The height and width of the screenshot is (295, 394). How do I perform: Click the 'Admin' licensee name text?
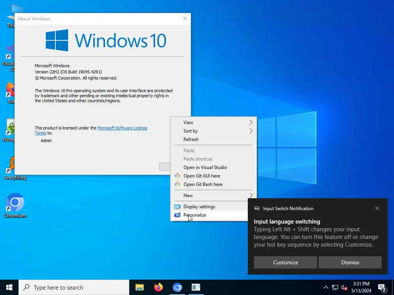pyautogui.click(x=46, y=141)
